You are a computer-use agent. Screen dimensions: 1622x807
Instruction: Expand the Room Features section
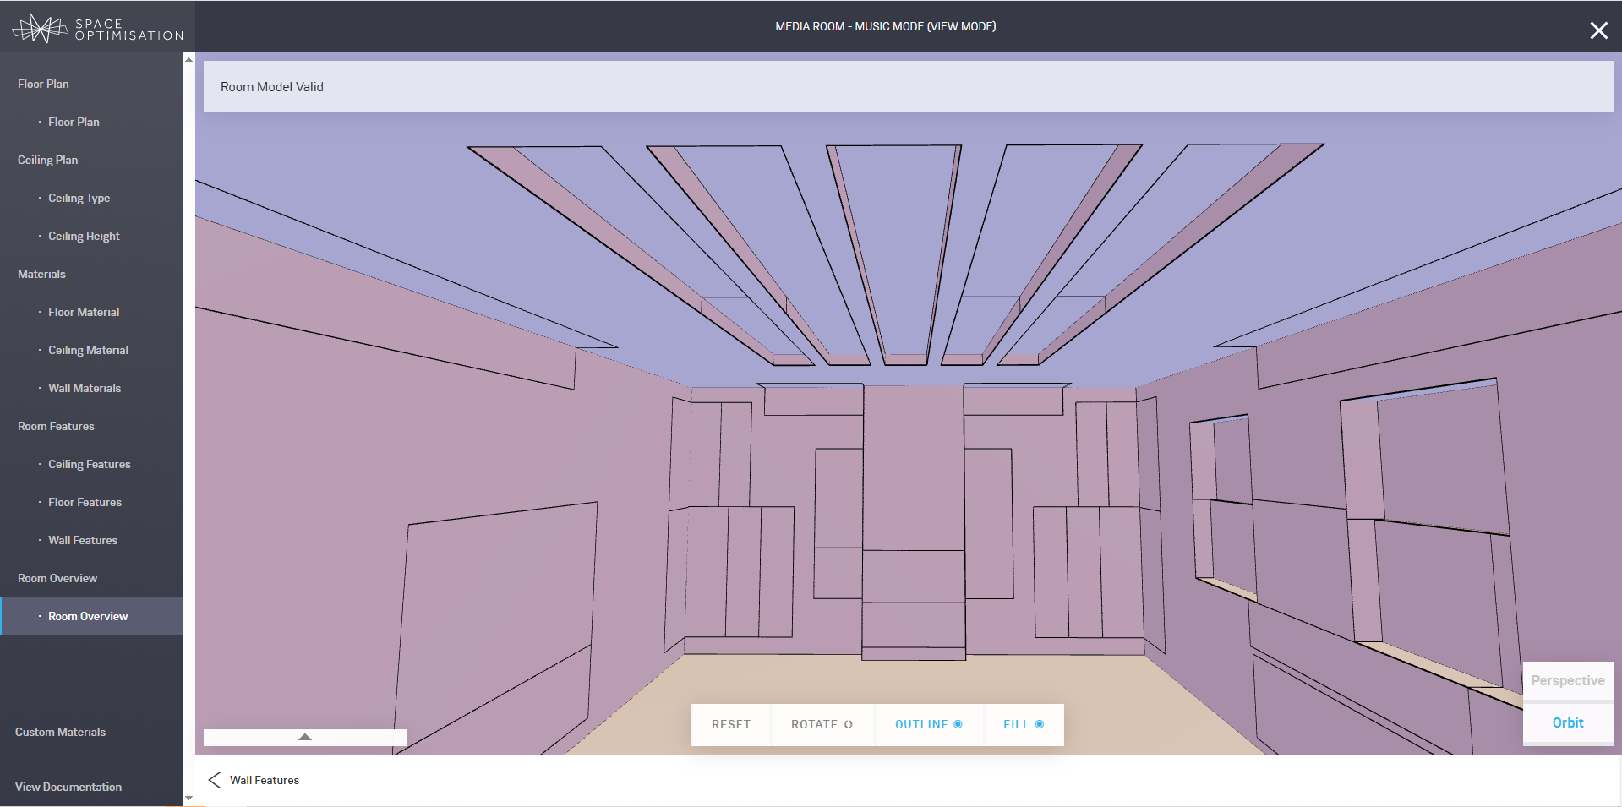(56, 426)
